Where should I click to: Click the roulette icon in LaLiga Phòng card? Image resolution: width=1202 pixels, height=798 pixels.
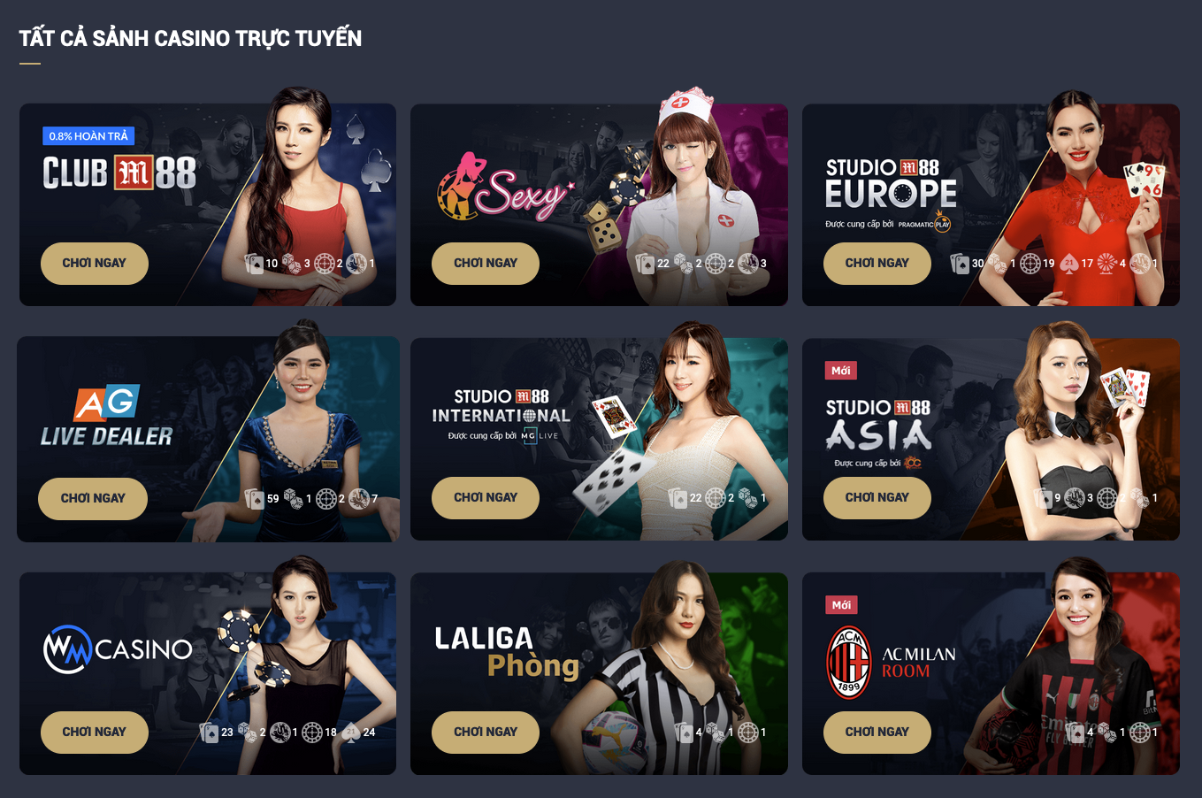748,733
